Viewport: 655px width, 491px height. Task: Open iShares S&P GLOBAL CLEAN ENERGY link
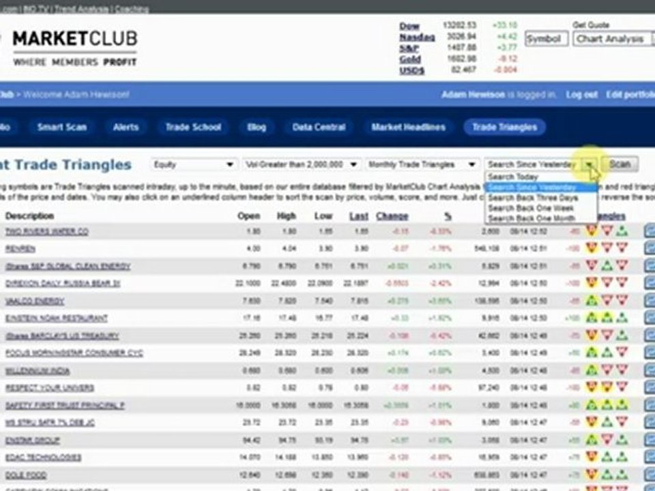pos(68,266)
